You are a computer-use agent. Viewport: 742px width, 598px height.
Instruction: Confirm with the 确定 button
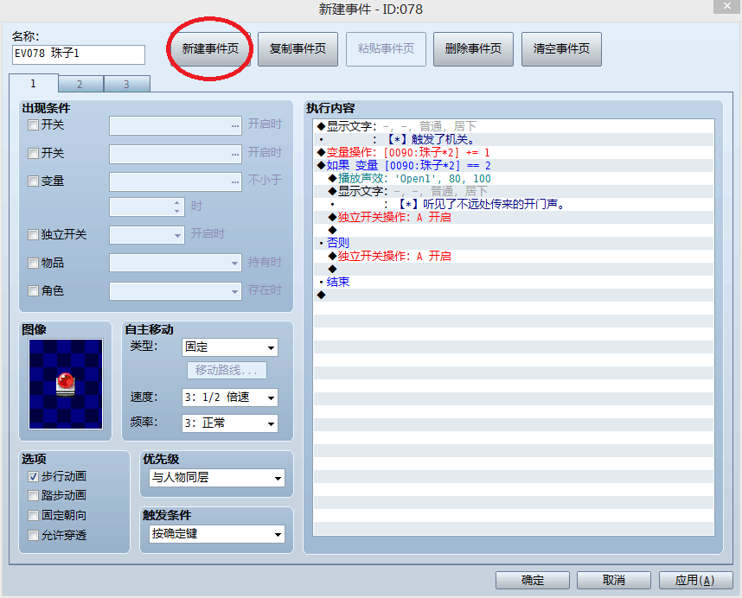coord(533,580)
